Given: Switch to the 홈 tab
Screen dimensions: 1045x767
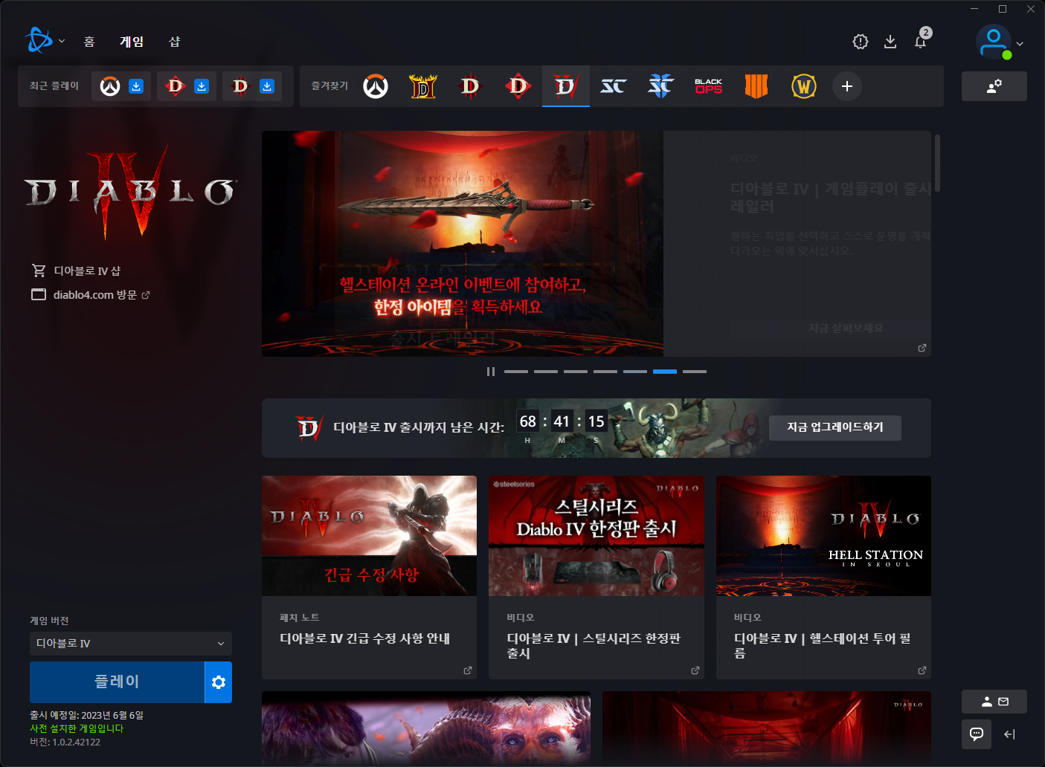Looking at the screenshot, I should coord(89,42).
